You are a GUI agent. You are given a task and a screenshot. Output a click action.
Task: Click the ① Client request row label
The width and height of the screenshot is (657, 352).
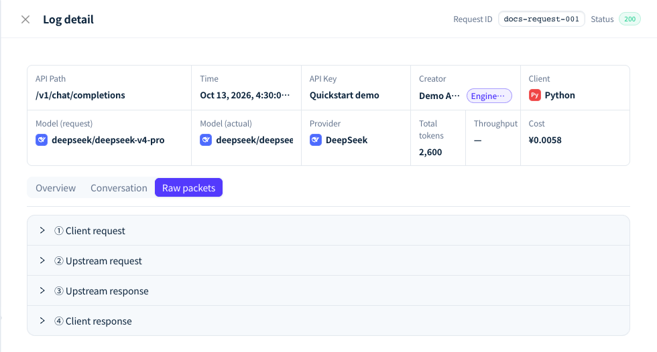pos(90,231)
